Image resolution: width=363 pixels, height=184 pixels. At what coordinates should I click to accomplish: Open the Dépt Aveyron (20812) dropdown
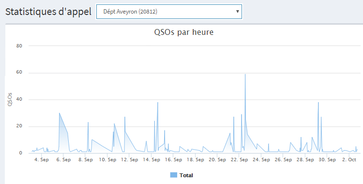[x=169, y=12]
